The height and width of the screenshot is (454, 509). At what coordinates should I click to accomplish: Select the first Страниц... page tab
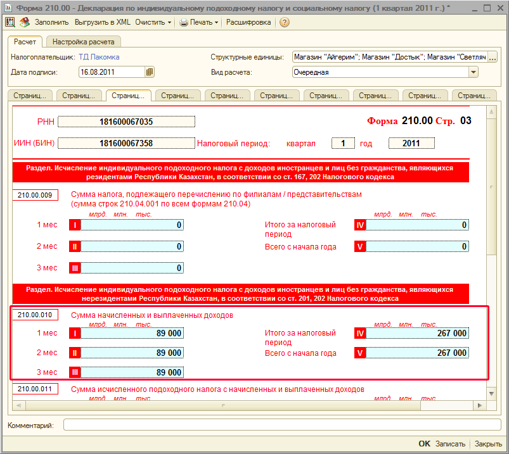pyautogui.click(x=31, y=96)
